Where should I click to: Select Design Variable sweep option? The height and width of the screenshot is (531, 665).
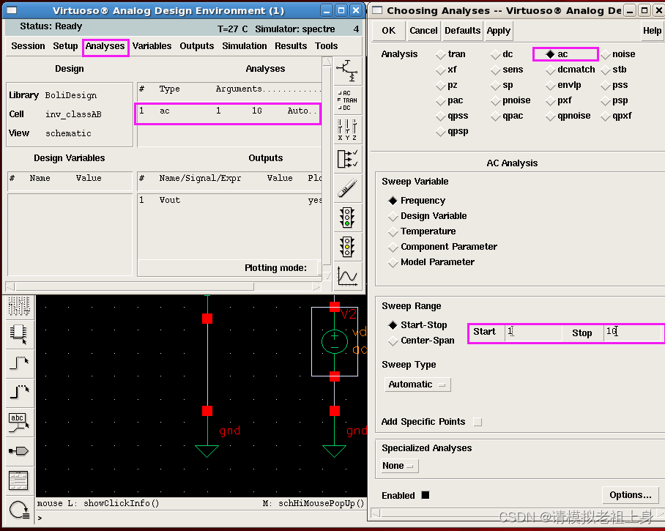pyautogui.click(x=393, y=216)
